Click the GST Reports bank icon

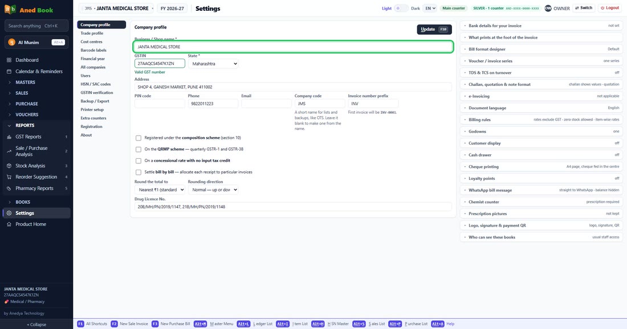tap(9, 137)
